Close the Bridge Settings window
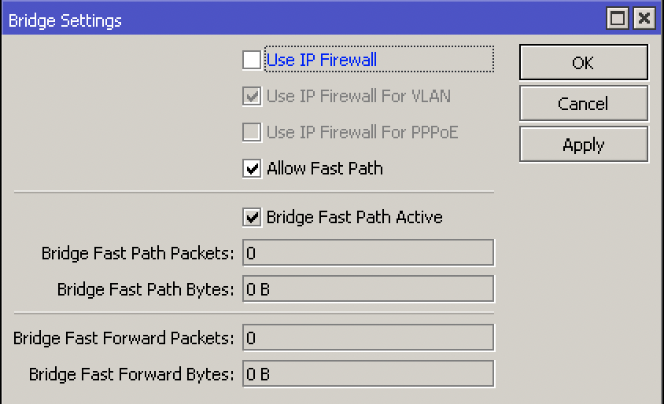The image size is (664, 404). (x=644, y=19)
